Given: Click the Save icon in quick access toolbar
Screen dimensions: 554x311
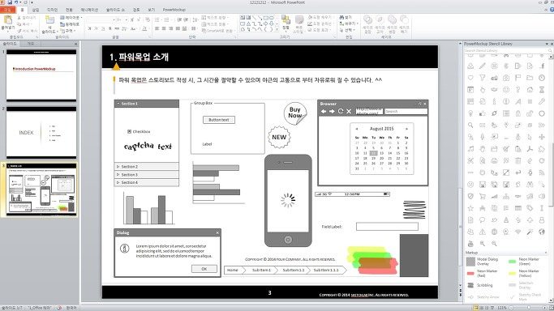Looking at the screenshot, I should point(10,2).
